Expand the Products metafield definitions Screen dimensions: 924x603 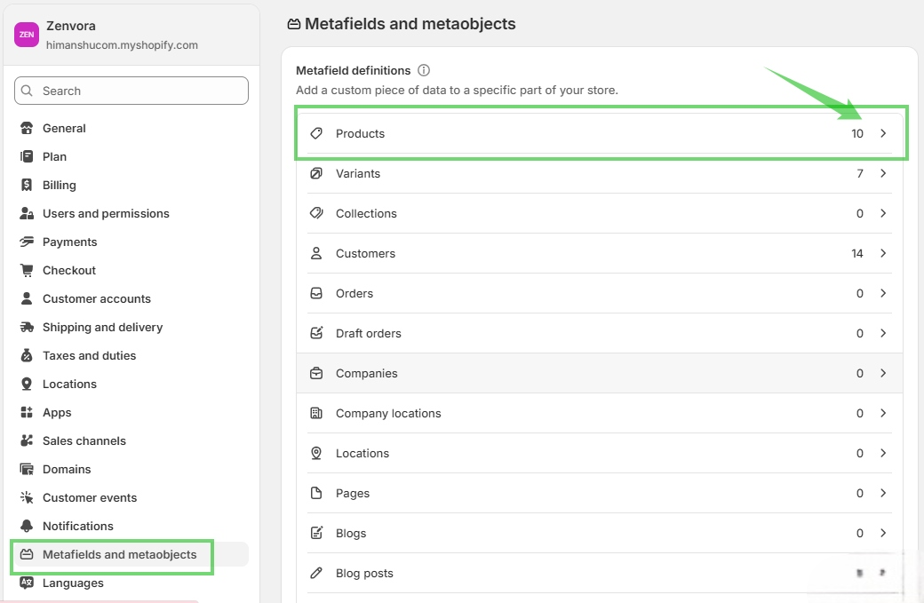coord(882,133)
